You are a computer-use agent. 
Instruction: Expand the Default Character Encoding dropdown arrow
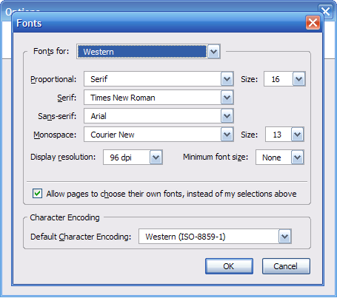click(285, 237)
